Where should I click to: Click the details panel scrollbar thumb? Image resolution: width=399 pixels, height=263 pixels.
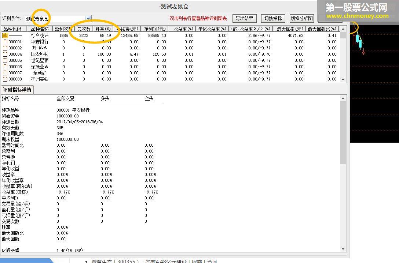pos(343,133)
